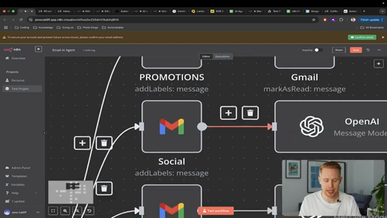This screenshot has width=387, height=218.
Task: Zoom out on the canvas
Action: (77, 211)
